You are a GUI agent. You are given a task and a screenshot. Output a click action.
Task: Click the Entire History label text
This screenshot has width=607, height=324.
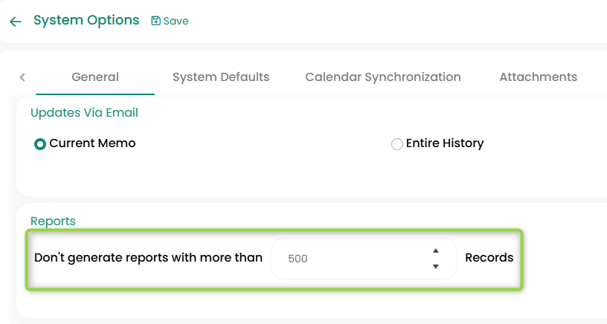[x=445, y=143]
